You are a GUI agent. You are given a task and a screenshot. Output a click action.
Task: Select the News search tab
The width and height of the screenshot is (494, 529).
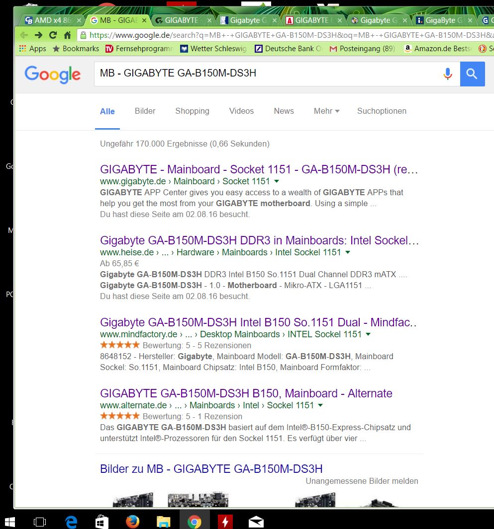pyautogui.click(x=284, y=111)
